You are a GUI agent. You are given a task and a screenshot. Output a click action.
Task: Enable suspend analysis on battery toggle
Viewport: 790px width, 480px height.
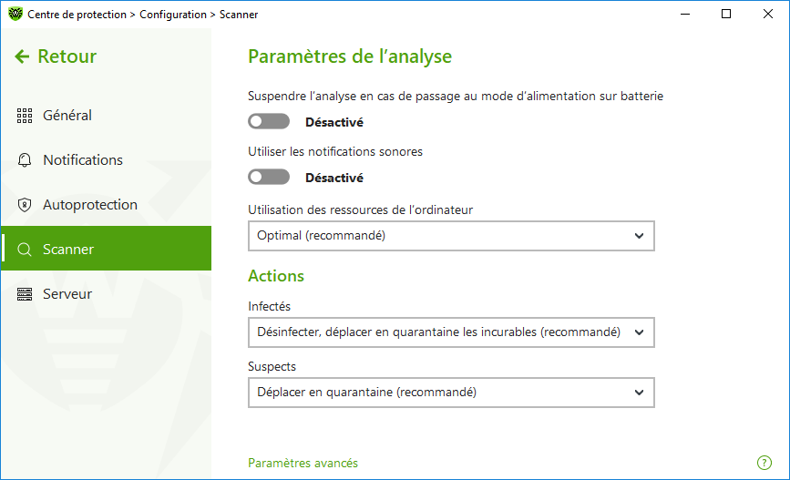(269, 121)
